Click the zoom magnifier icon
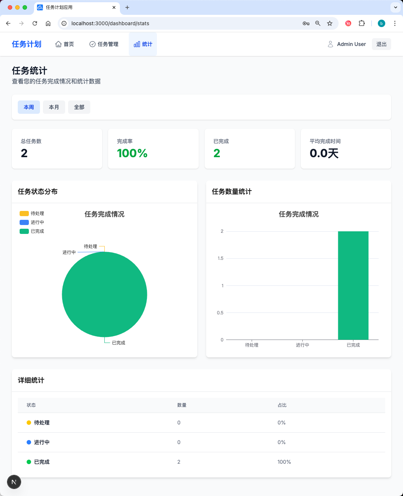The height and width of the screenshot is (496, 403). click(x=318, y=23)
